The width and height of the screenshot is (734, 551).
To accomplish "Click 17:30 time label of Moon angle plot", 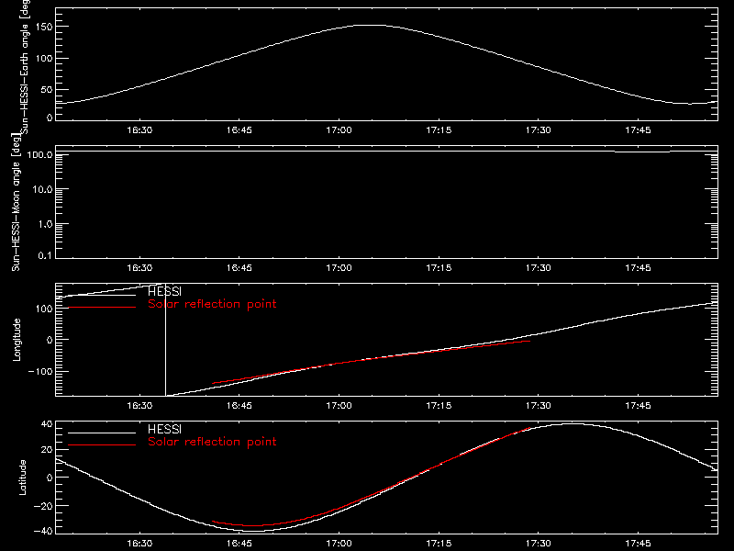I will pos(539,268).
